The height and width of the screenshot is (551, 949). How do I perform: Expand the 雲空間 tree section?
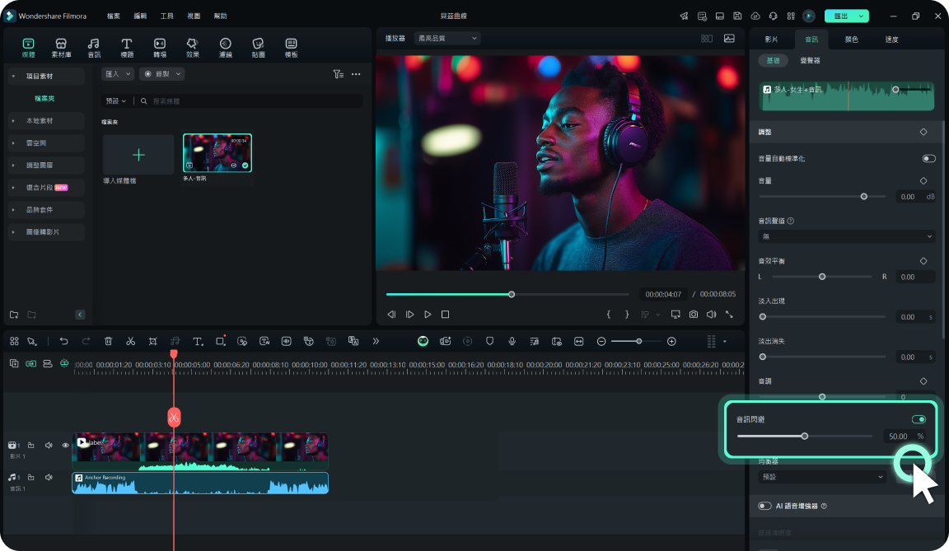(x=13, y=143)
